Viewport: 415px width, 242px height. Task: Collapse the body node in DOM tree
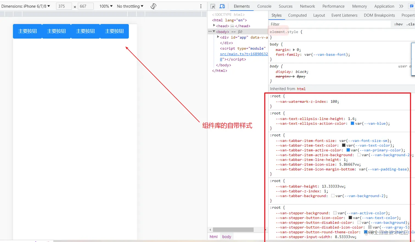[x=214, y=32]
